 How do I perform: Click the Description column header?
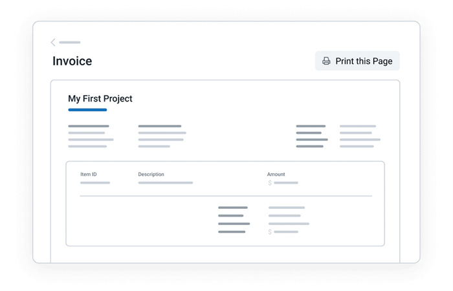coord(151,175)
